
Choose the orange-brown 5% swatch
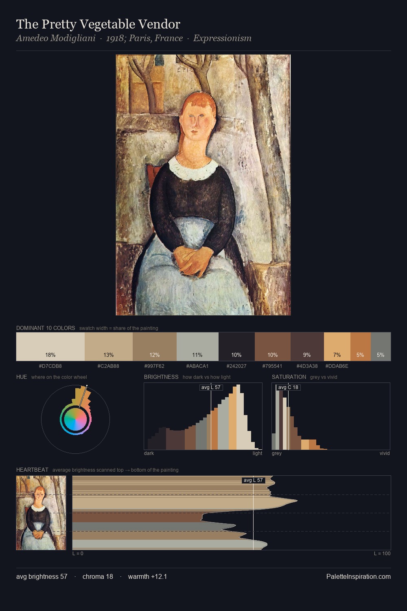(x=361, y=347)
